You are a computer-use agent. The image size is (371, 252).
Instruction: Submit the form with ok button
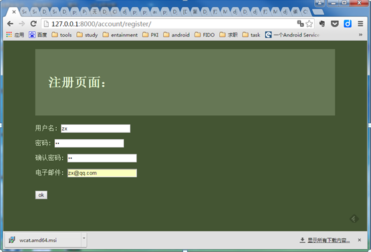click(41, 195)
